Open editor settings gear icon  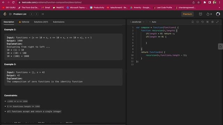(213, 22)
